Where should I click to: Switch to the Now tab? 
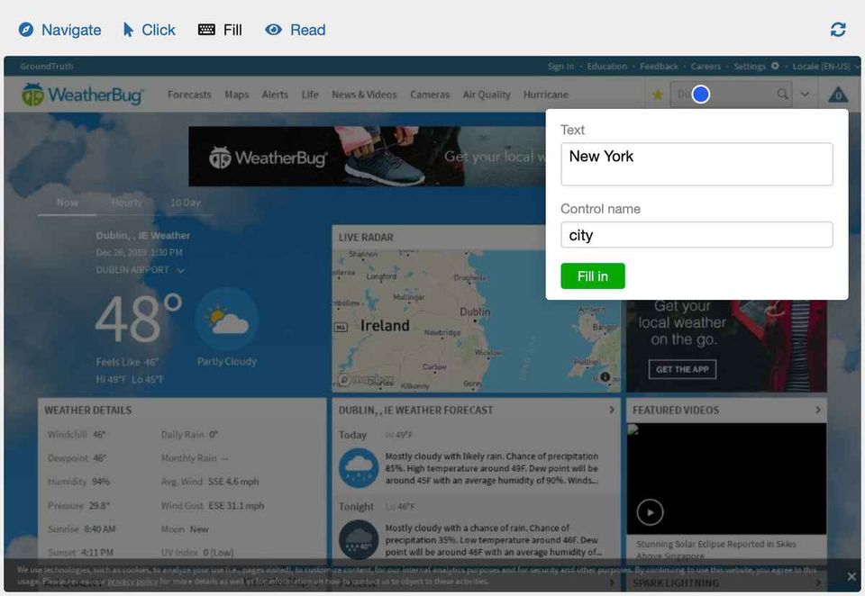point(68,203)
